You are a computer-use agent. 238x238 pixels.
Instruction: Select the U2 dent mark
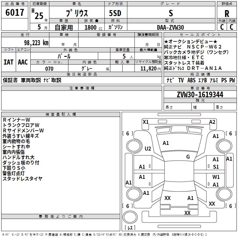point(148,148)
